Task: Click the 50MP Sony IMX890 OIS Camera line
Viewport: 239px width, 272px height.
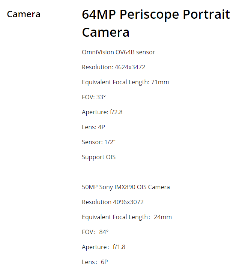Action: tap(126, 187)
